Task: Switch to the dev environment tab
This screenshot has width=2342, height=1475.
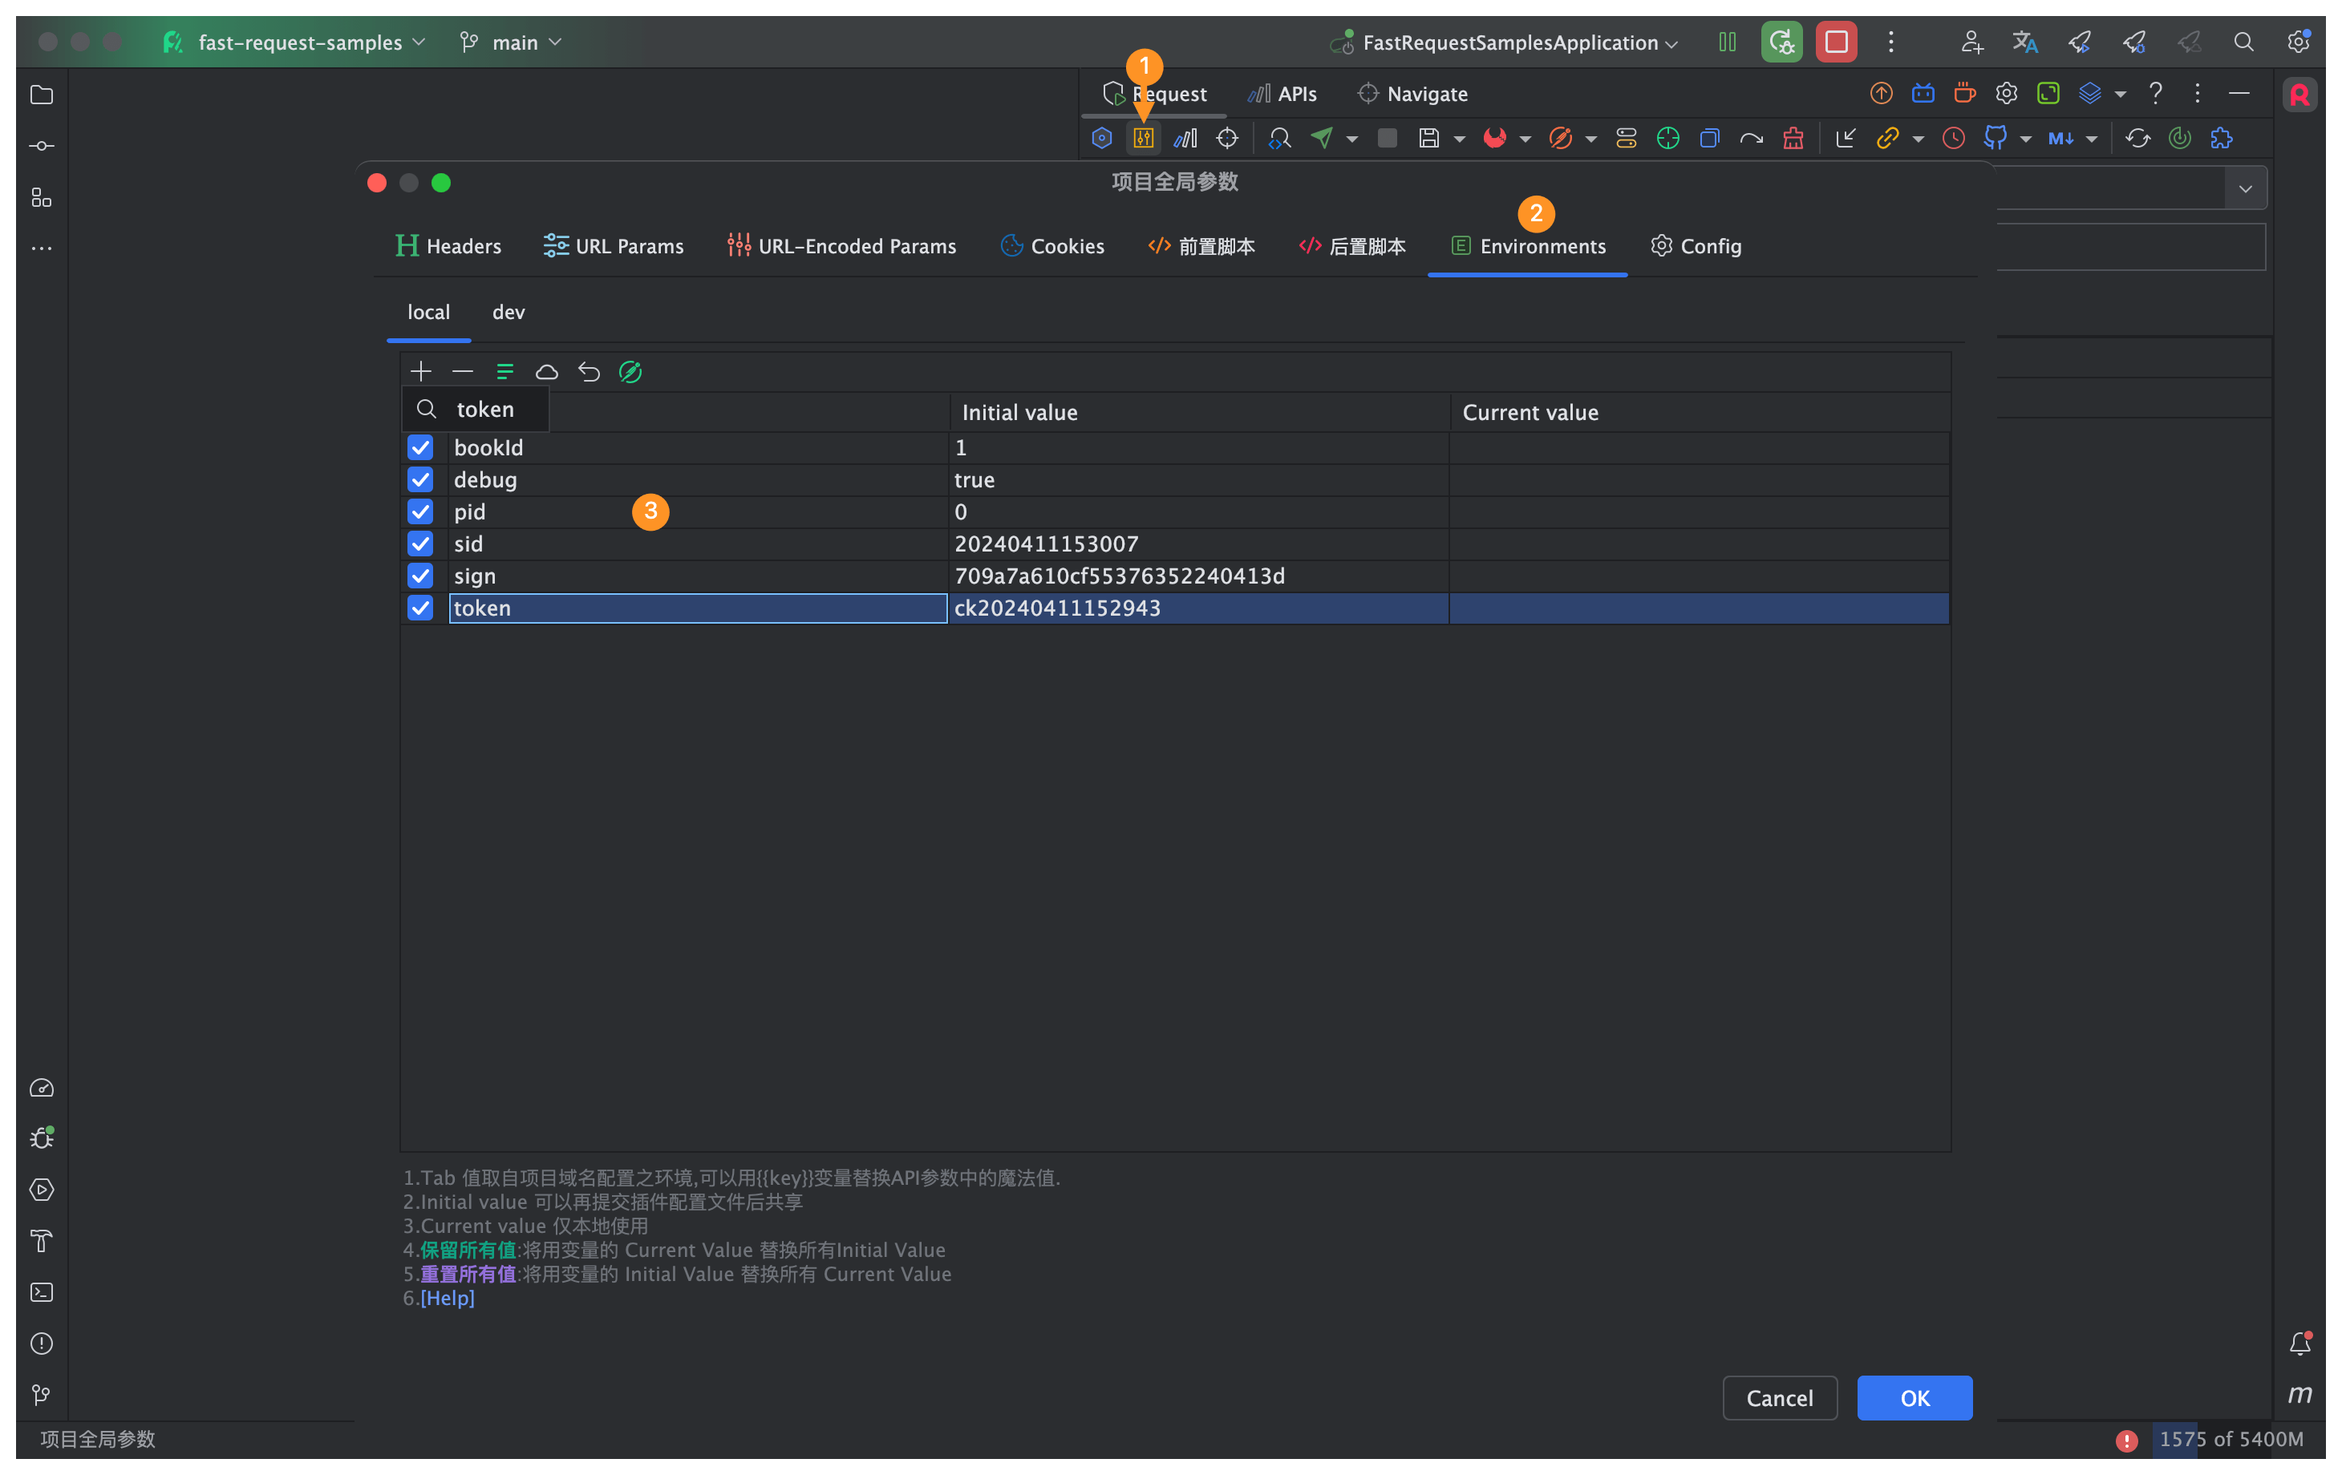Action: [508, 312]
